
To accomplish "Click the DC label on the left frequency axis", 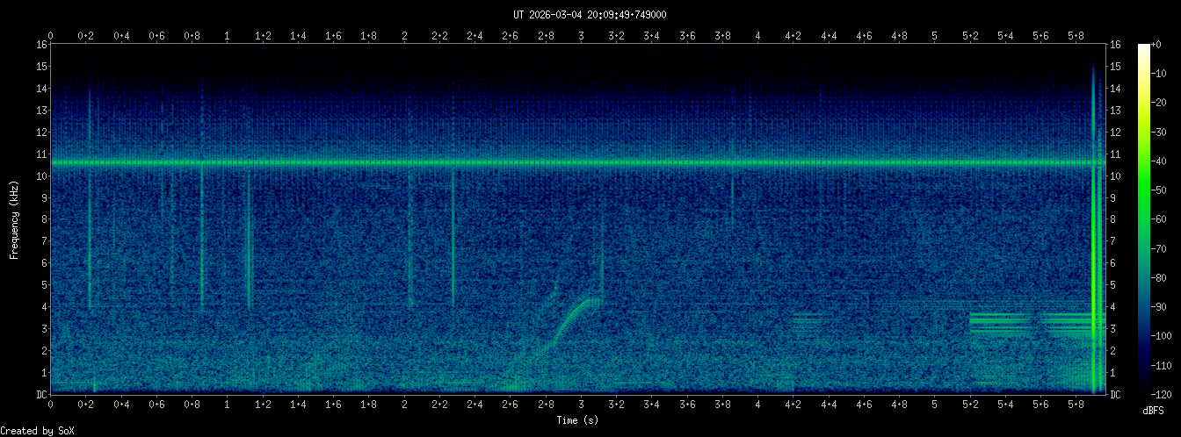I will click(x=40, y=394).
